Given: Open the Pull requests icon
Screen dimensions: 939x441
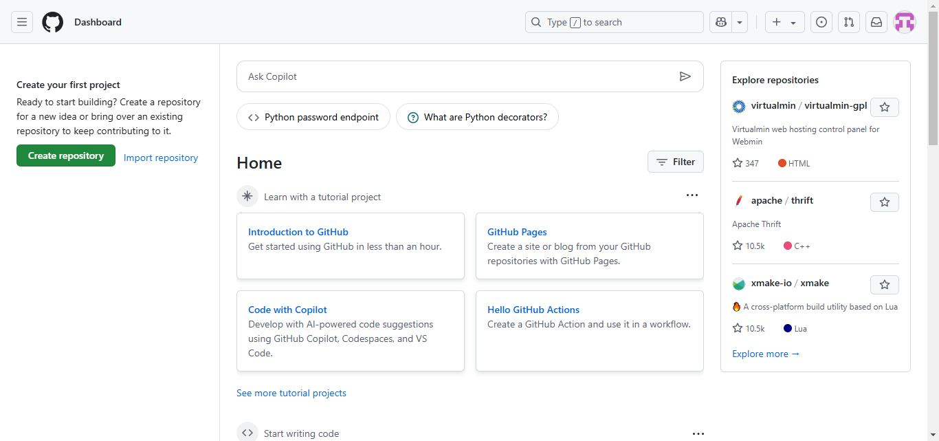Looking at the screenshot, I should click(x=849, y=22).
